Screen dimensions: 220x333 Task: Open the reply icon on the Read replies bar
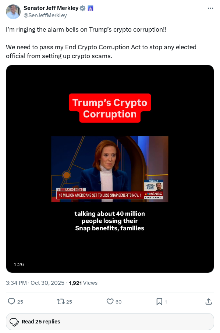coord(14,322)
